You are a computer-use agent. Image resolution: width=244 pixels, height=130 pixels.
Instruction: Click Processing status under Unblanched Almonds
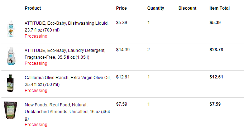point(36,125)
